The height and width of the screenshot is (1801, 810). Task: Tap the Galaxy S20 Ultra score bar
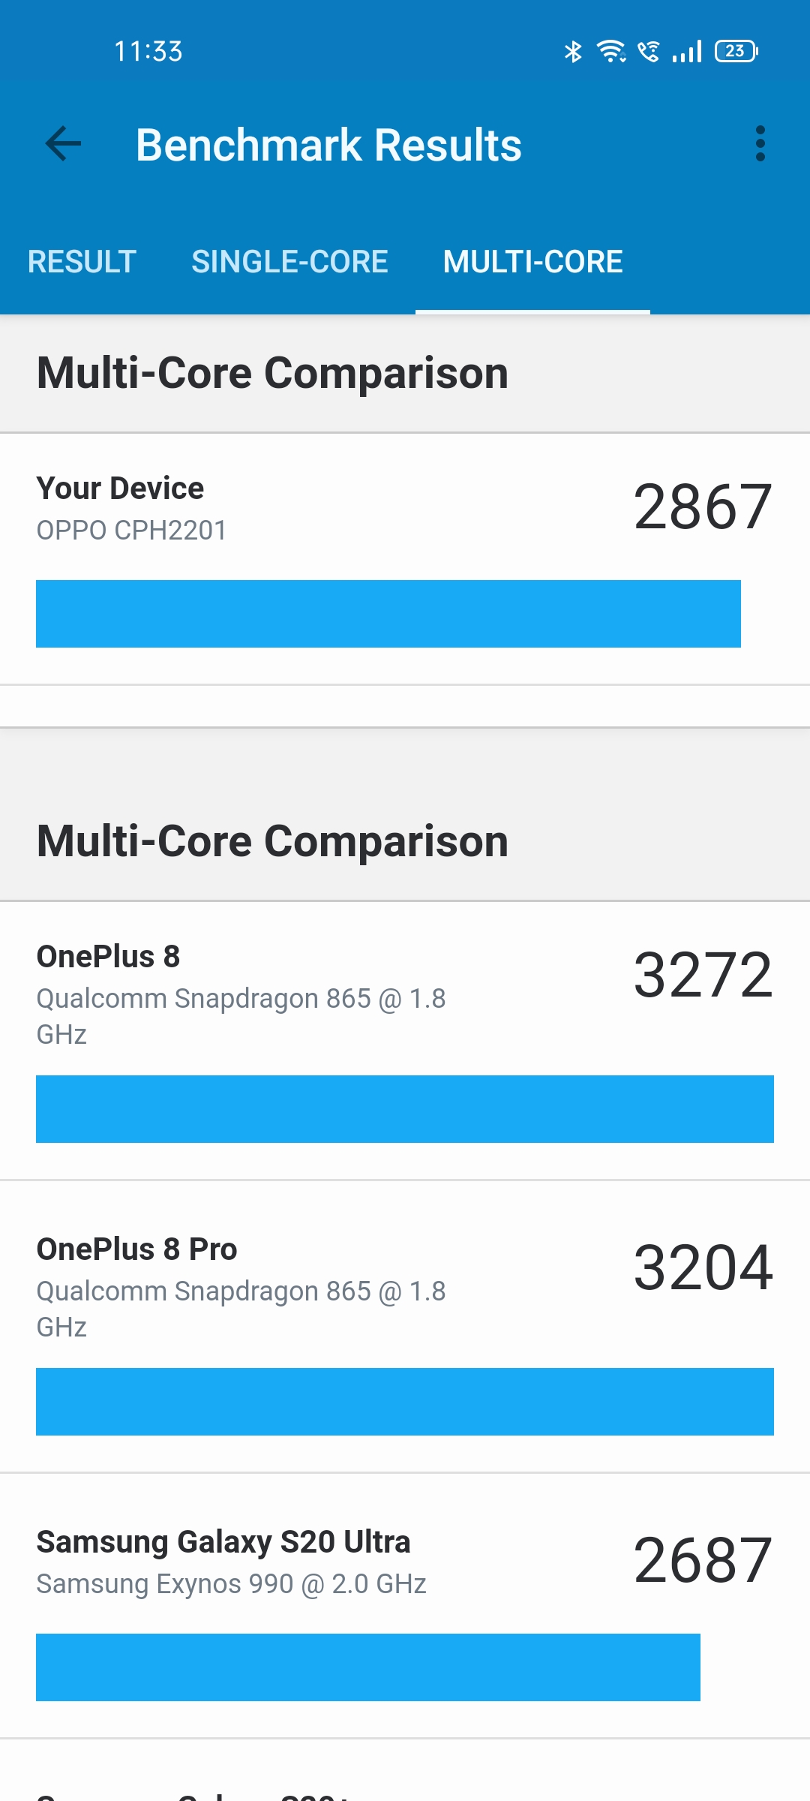(367, 1667)
